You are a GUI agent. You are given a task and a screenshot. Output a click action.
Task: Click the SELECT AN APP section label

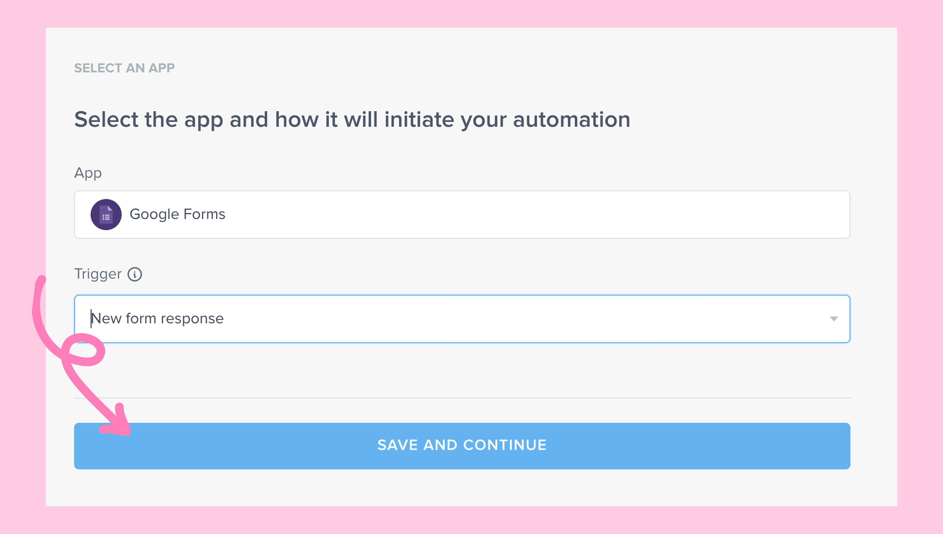(x=124, y=68)
